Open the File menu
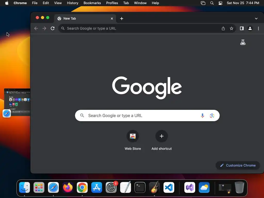Screen dimensions: 264x198 [x=35, y=3]
